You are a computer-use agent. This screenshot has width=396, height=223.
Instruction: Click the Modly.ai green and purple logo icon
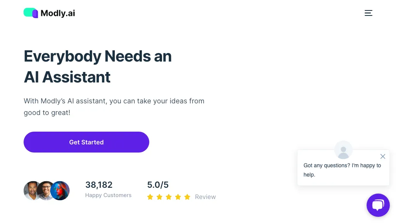[31, 13]
